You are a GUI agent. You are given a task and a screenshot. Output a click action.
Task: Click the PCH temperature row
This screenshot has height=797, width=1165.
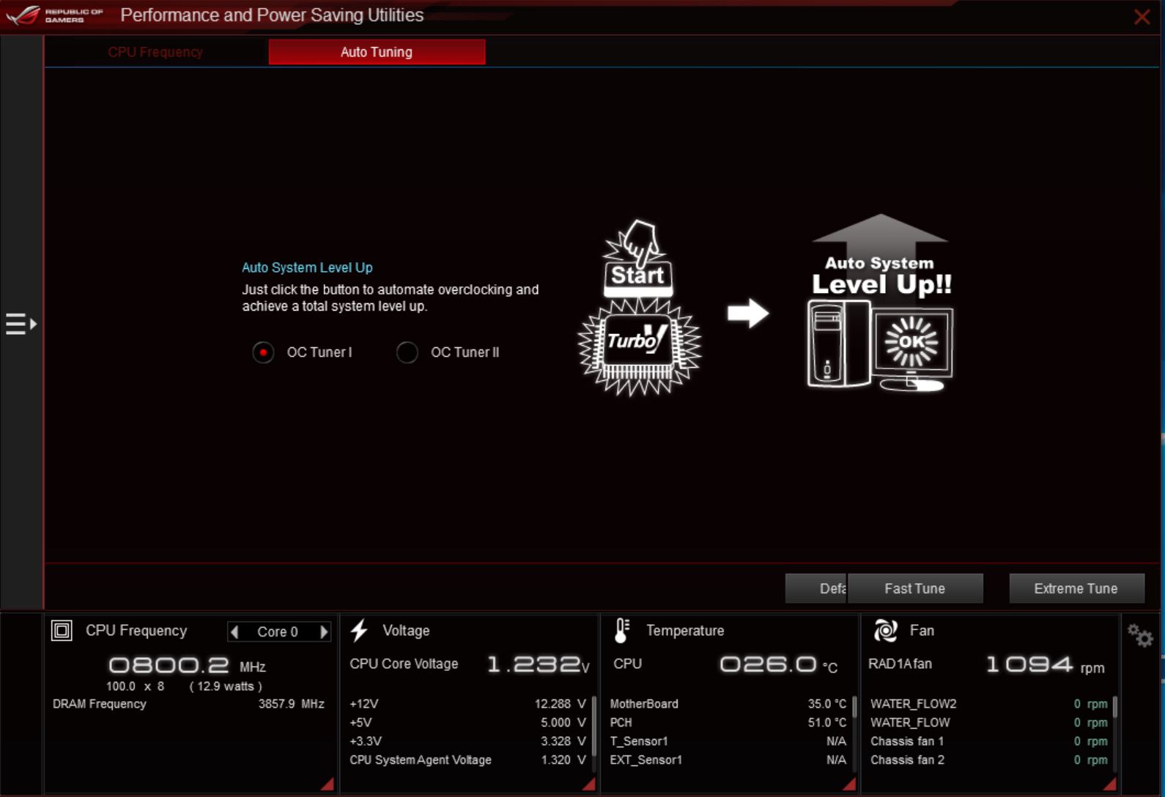tap(728, 722)
